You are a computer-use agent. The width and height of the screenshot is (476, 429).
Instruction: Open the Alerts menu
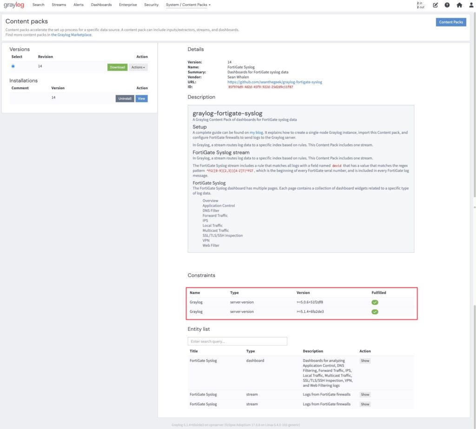(78, 5)
